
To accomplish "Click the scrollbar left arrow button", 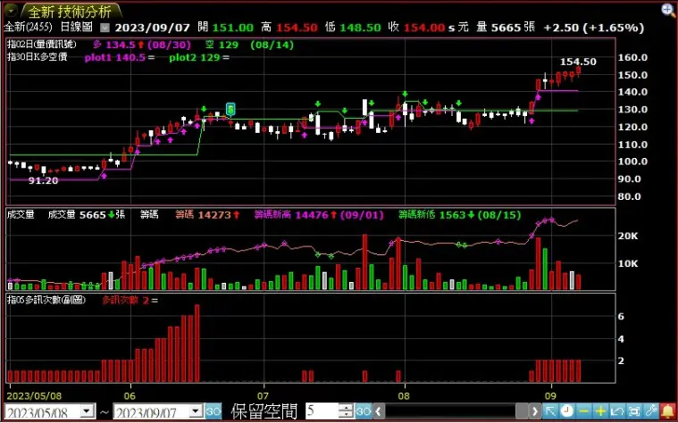I will [379, 411].
